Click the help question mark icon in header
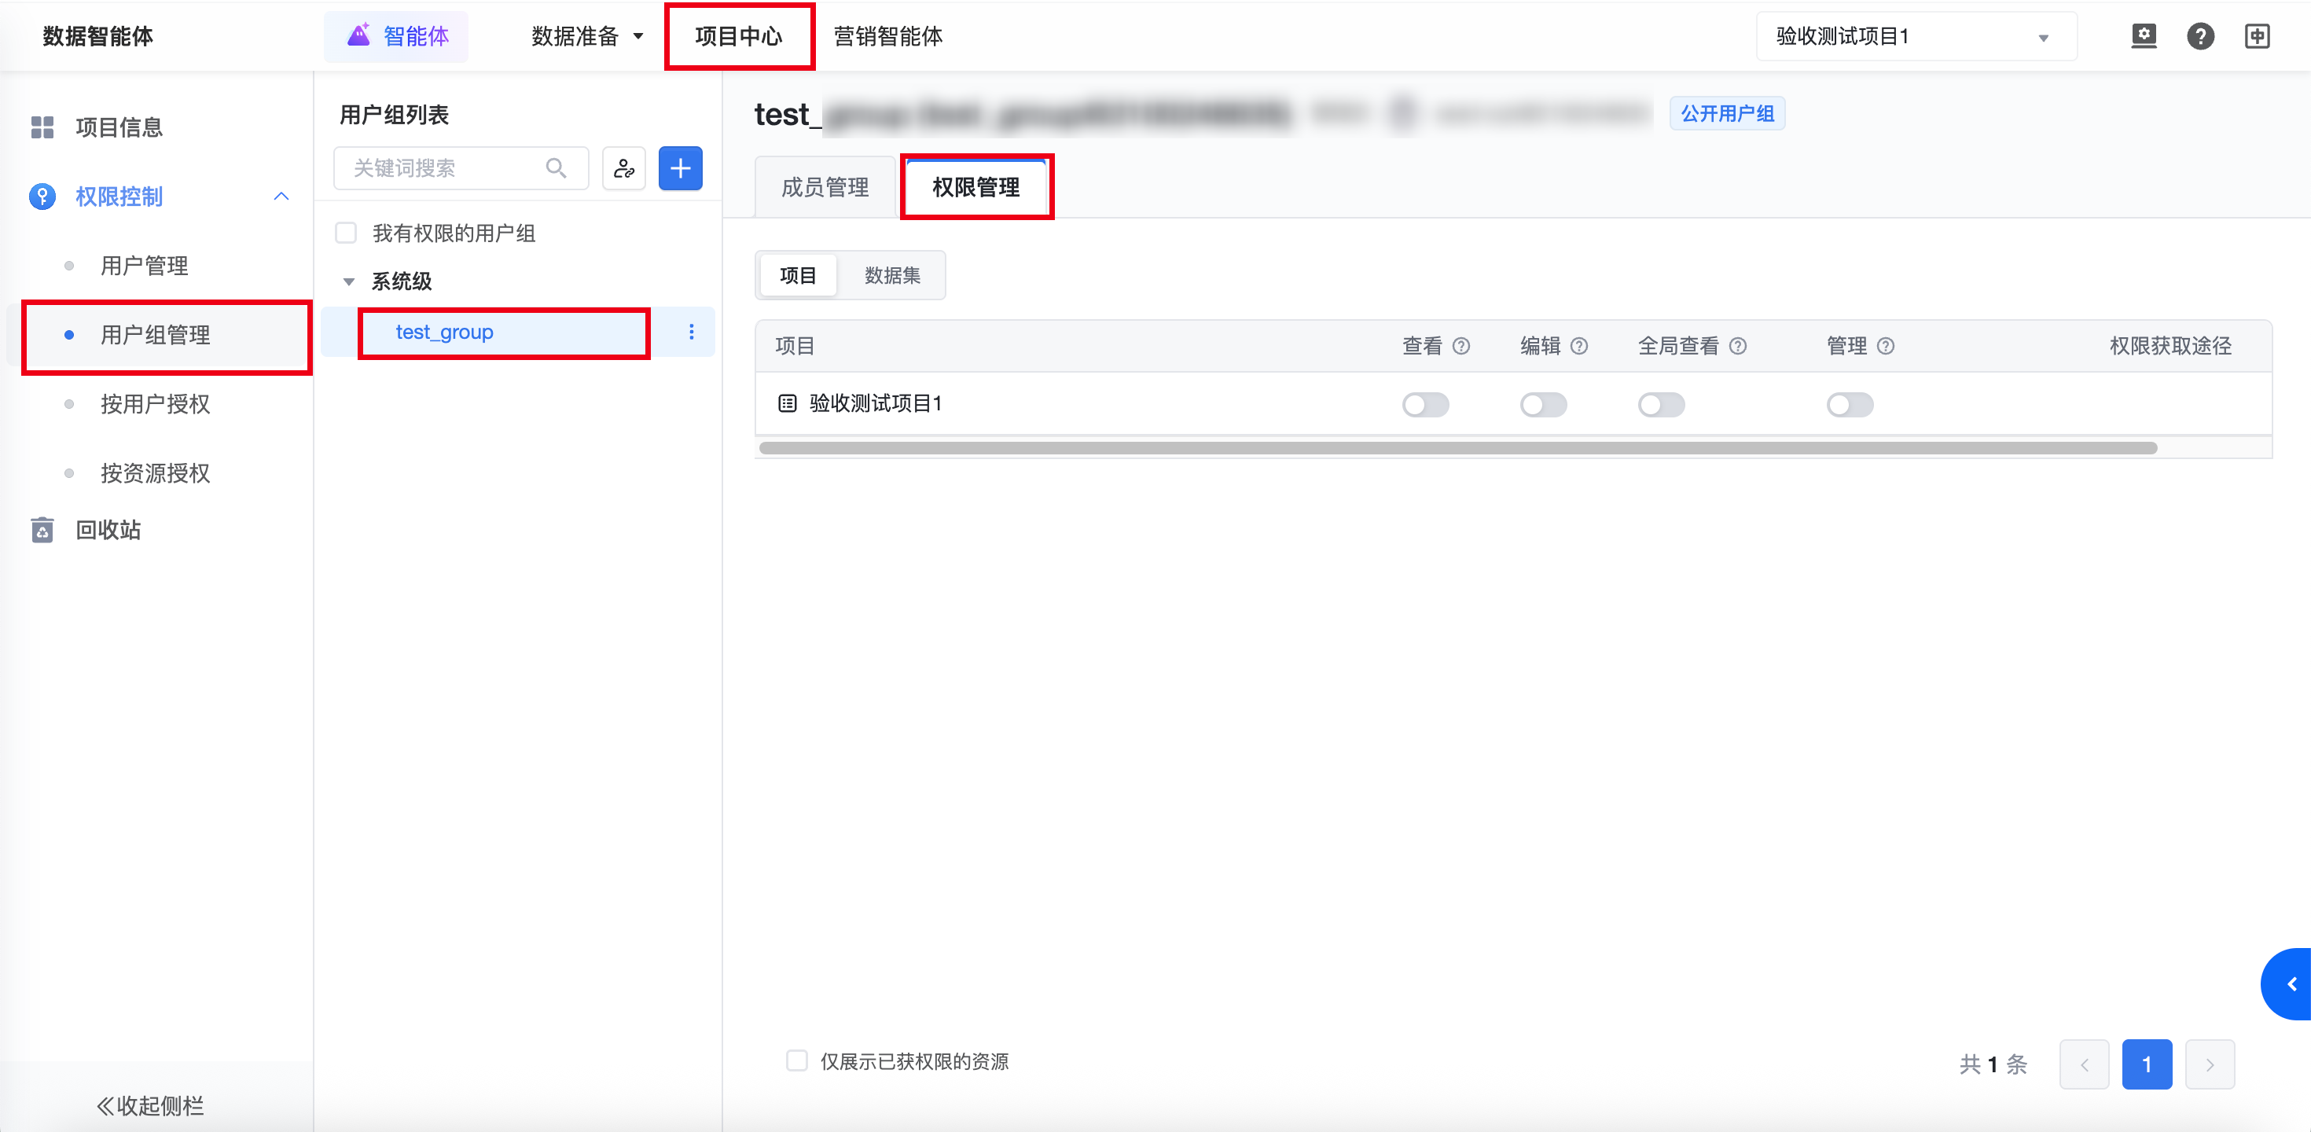The image size is (2311, 1132). click(x=2199, y=36)
